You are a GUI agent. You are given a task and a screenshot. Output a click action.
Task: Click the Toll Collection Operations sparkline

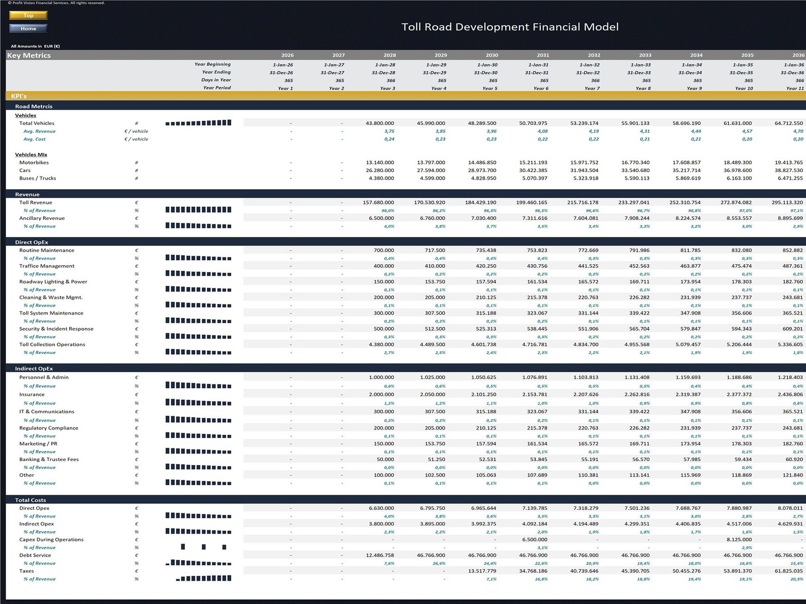(198, 352)
